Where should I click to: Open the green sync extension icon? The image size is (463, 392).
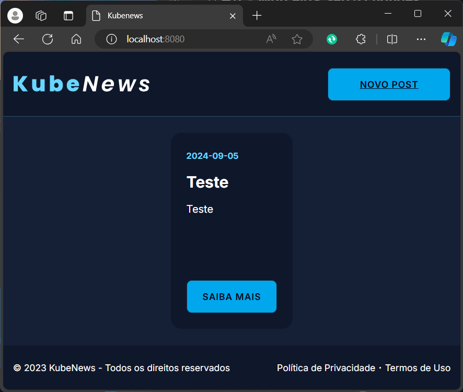(332, 39)
